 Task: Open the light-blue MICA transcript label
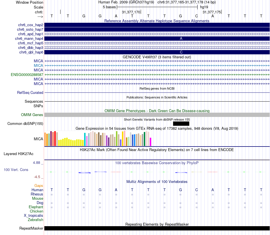pyautogui.click(x=38, y=65)
